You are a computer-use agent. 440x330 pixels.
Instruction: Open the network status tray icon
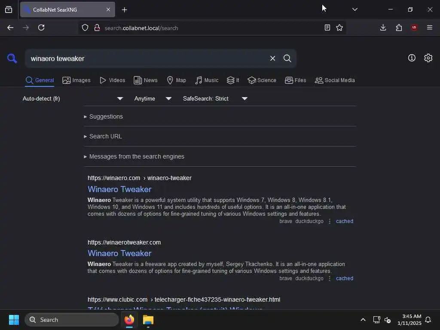coord(376,320)
